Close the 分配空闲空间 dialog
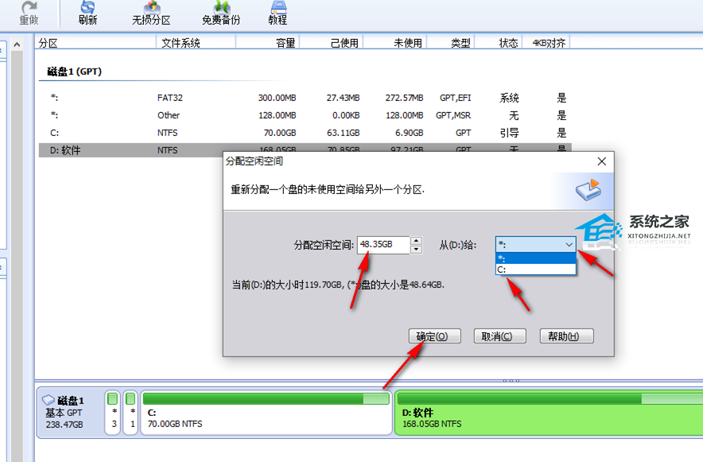This screenshot has height=462, width=703. pos(602,161)
